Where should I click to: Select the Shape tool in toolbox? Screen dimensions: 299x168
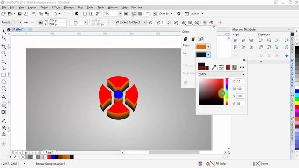pos(4,38)
